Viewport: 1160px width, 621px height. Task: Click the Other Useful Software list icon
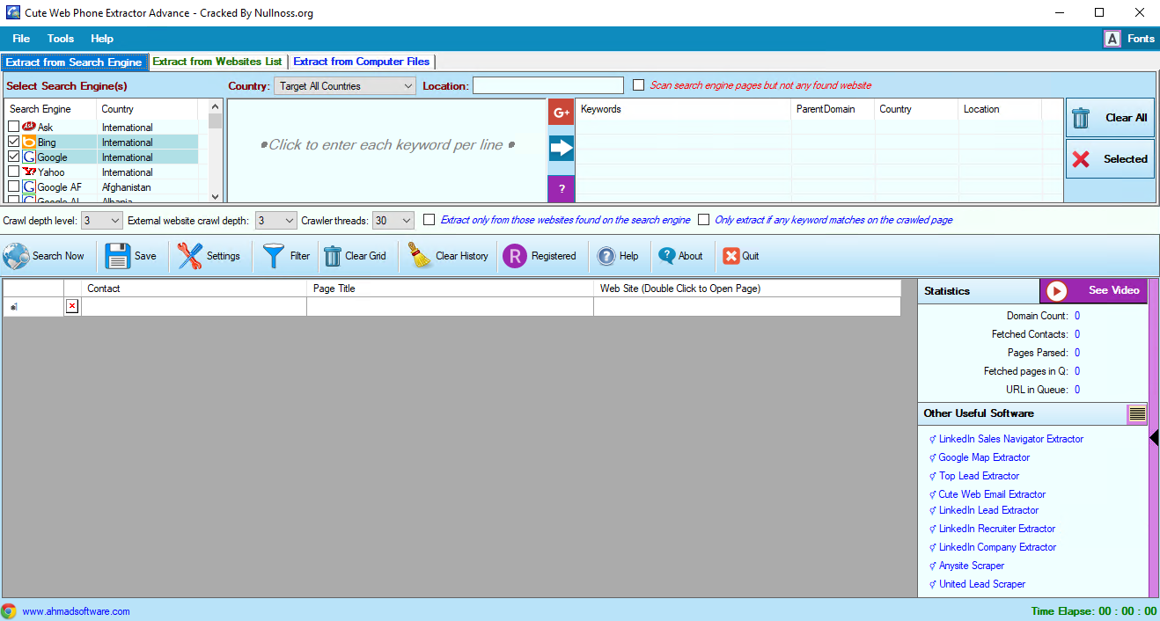coord(1137,413)
